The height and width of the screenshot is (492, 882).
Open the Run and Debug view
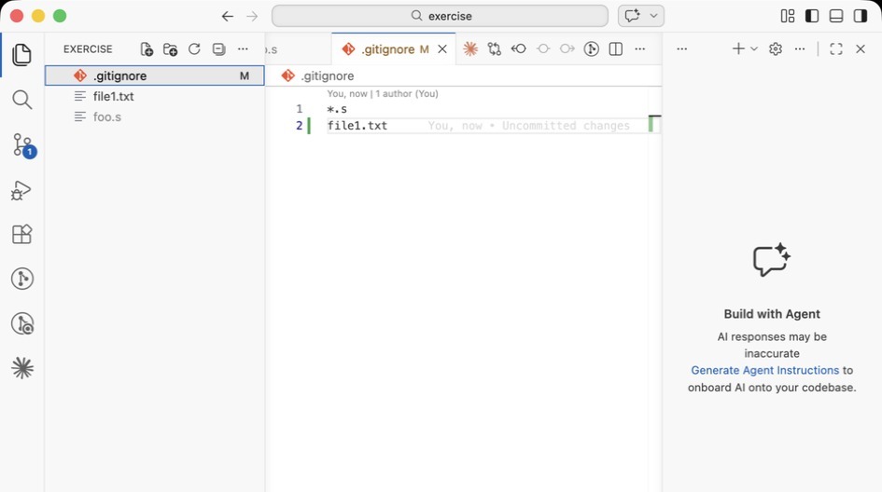[21, 190]
